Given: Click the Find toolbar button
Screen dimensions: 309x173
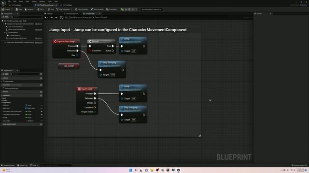Looking at the screenshot, I should (51, 9).
